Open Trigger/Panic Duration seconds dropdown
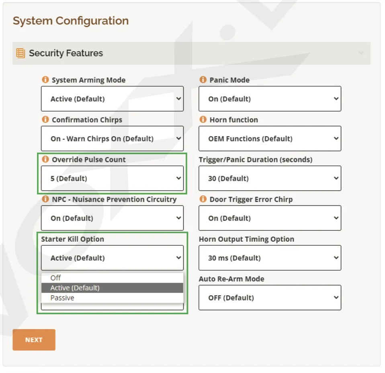385x373 pixels. point(270,178)
